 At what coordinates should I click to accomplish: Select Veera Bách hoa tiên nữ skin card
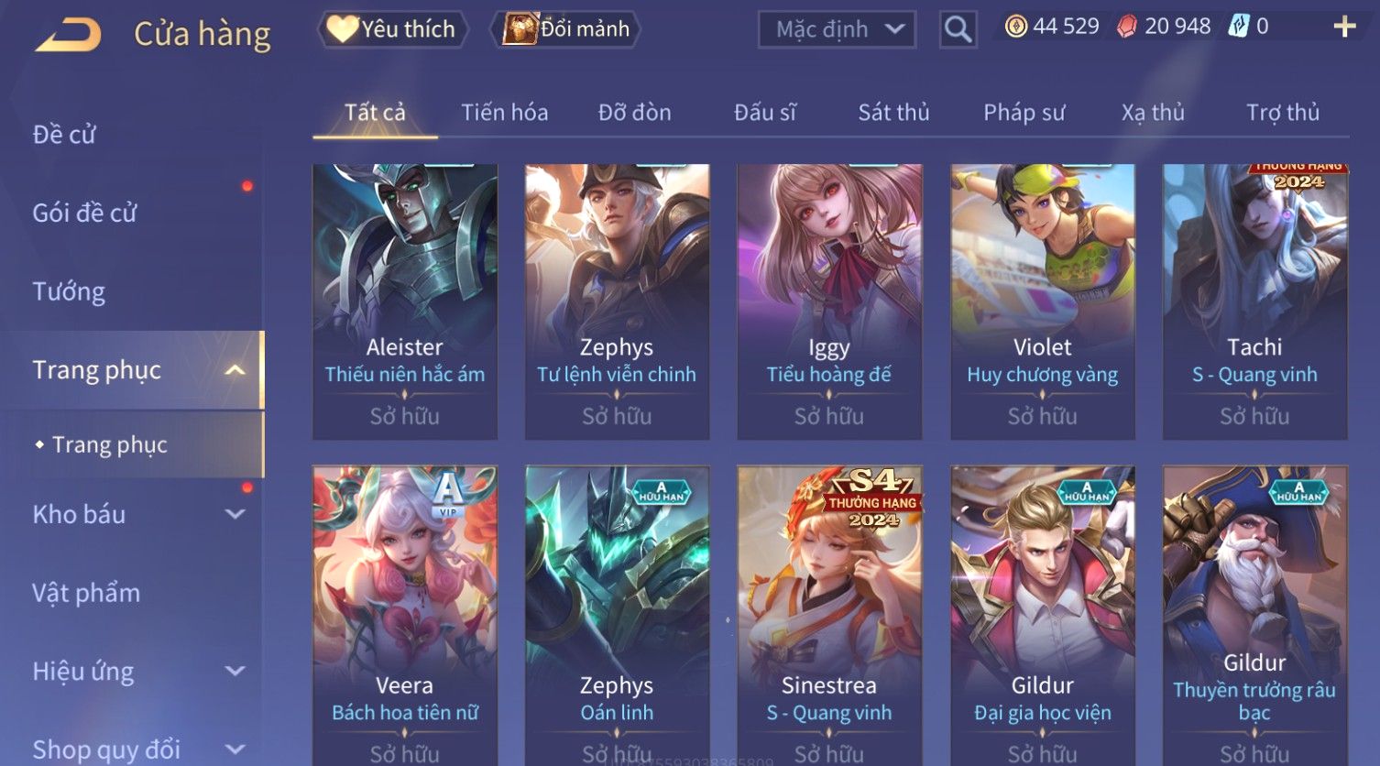tap(405, 616)
